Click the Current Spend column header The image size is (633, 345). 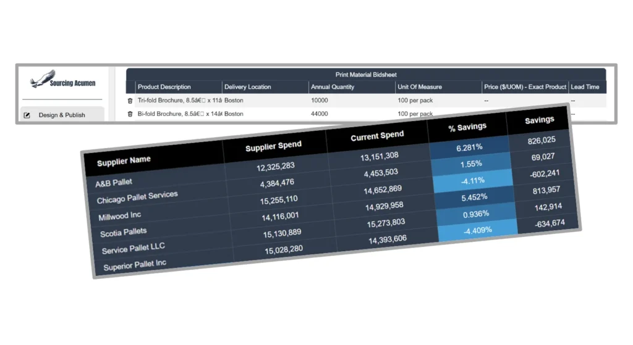click(x=377, y=136)
